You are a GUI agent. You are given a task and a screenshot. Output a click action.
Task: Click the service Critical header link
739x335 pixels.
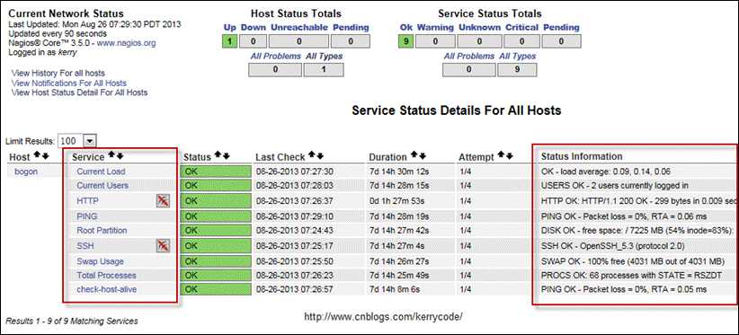click(x=521, y=27)
